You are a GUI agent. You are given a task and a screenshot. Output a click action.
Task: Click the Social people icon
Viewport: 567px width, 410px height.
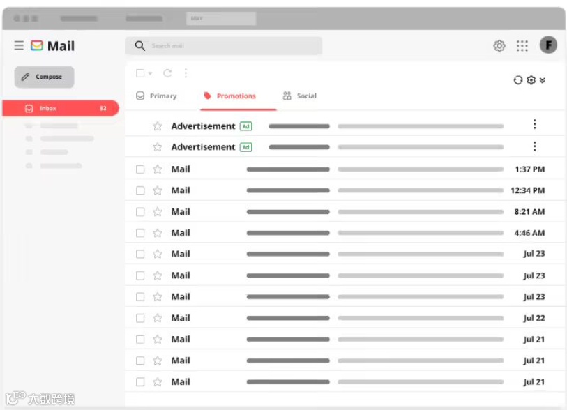(x=287, y=96)
